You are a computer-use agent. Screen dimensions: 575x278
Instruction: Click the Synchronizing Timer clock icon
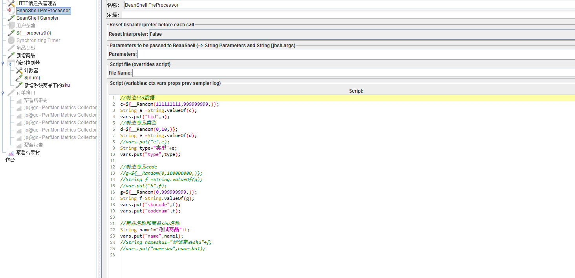11,40
